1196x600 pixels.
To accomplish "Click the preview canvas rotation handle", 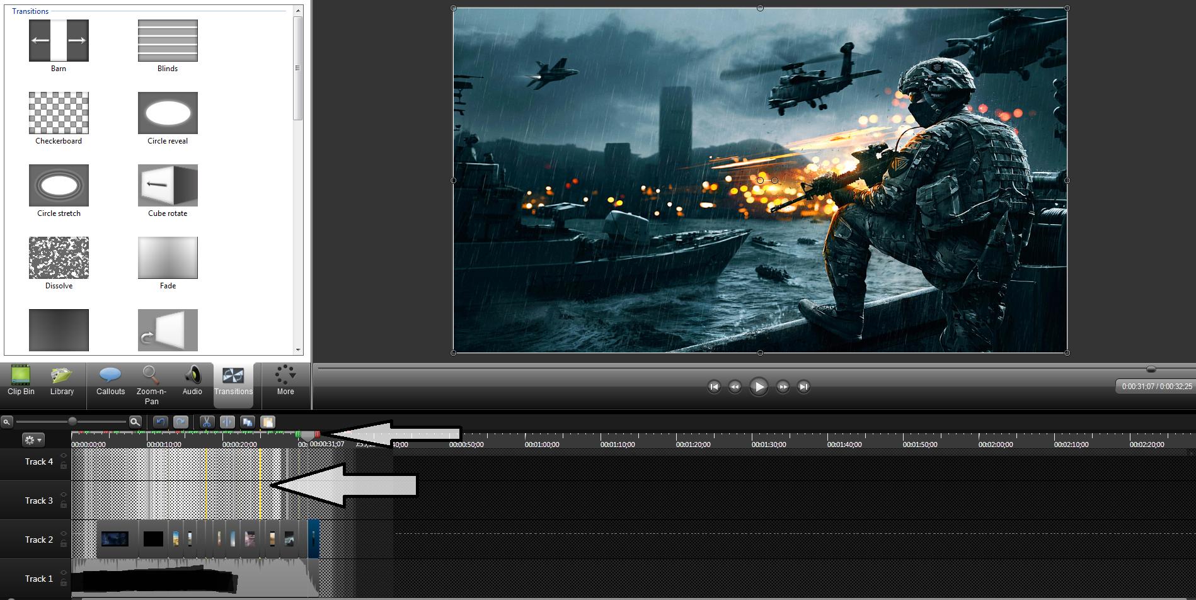I will pyautogui.click(x=774, y=181).
